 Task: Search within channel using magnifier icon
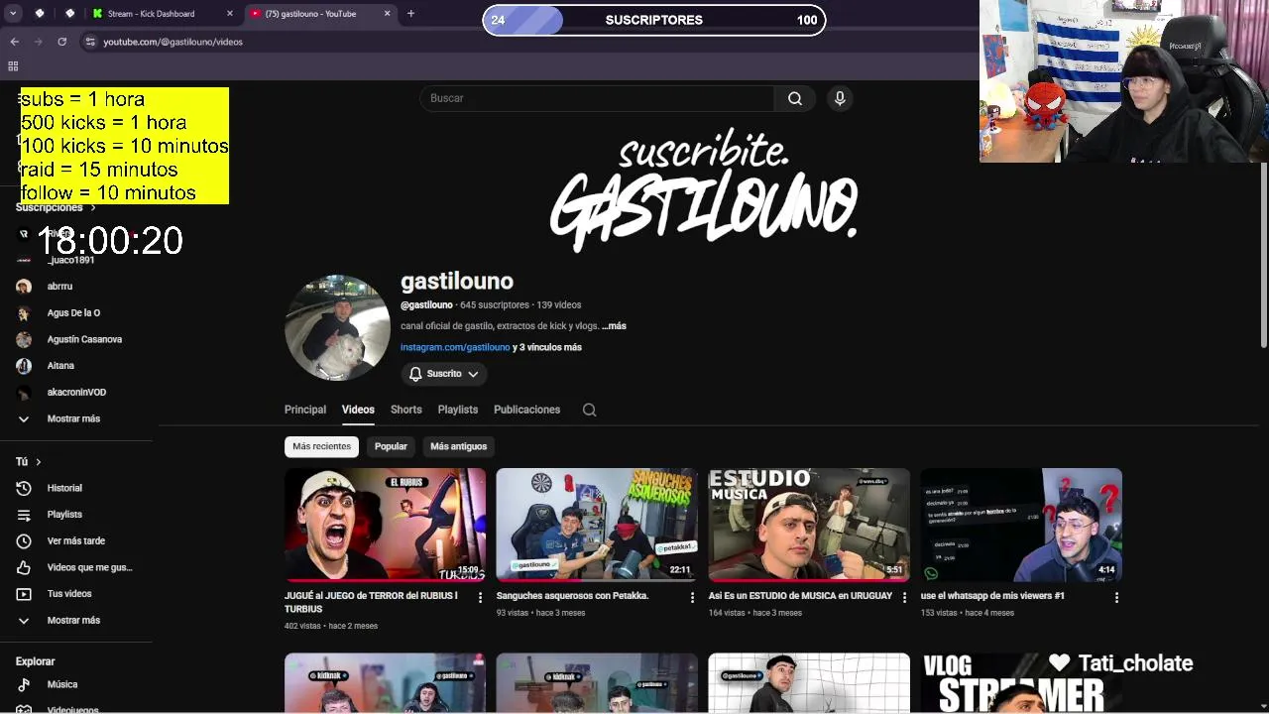point(589,410)
